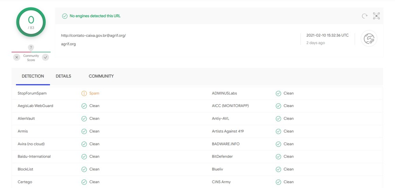Click the green check beside No engines detected
395x188 pixels.
tap(65, 16)
